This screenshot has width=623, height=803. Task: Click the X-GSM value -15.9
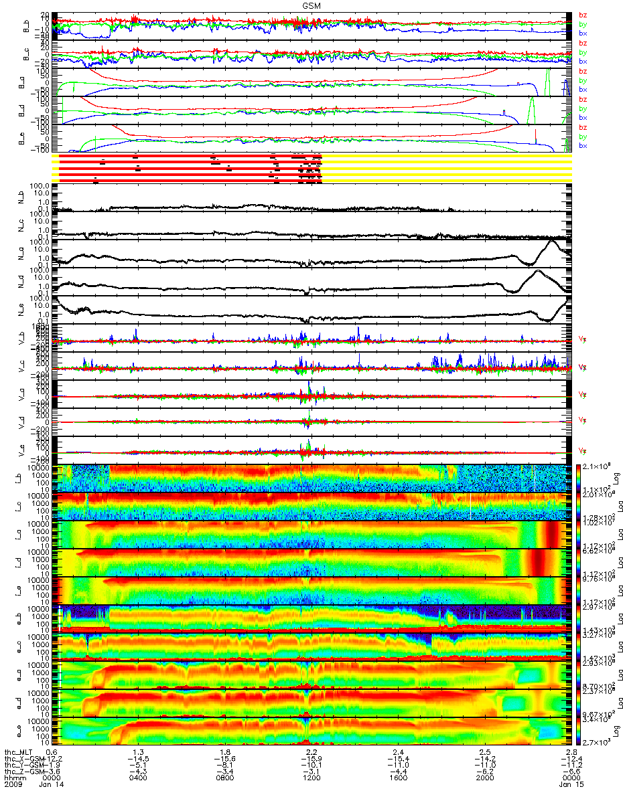tap(311, 757)
